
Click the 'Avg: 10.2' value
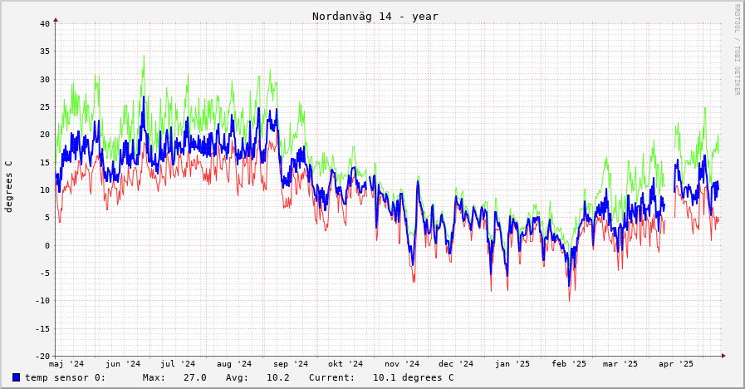coord(257,377)
